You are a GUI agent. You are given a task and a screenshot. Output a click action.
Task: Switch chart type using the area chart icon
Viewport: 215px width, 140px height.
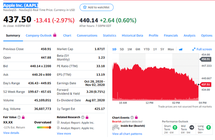click(181, 49)
